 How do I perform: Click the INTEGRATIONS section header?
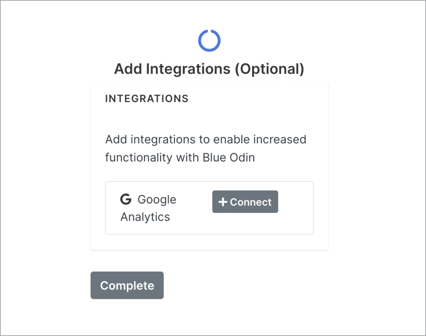pos(146,99)
